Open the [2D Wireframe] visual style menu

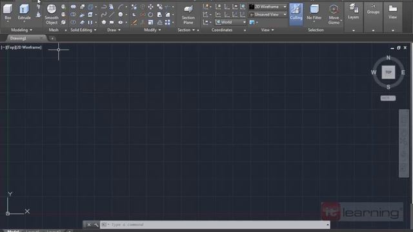28,47
